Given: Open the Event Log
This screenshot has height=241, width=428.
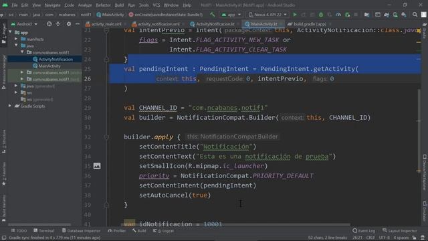Looking at the screenshot, I should click(364, 231).
